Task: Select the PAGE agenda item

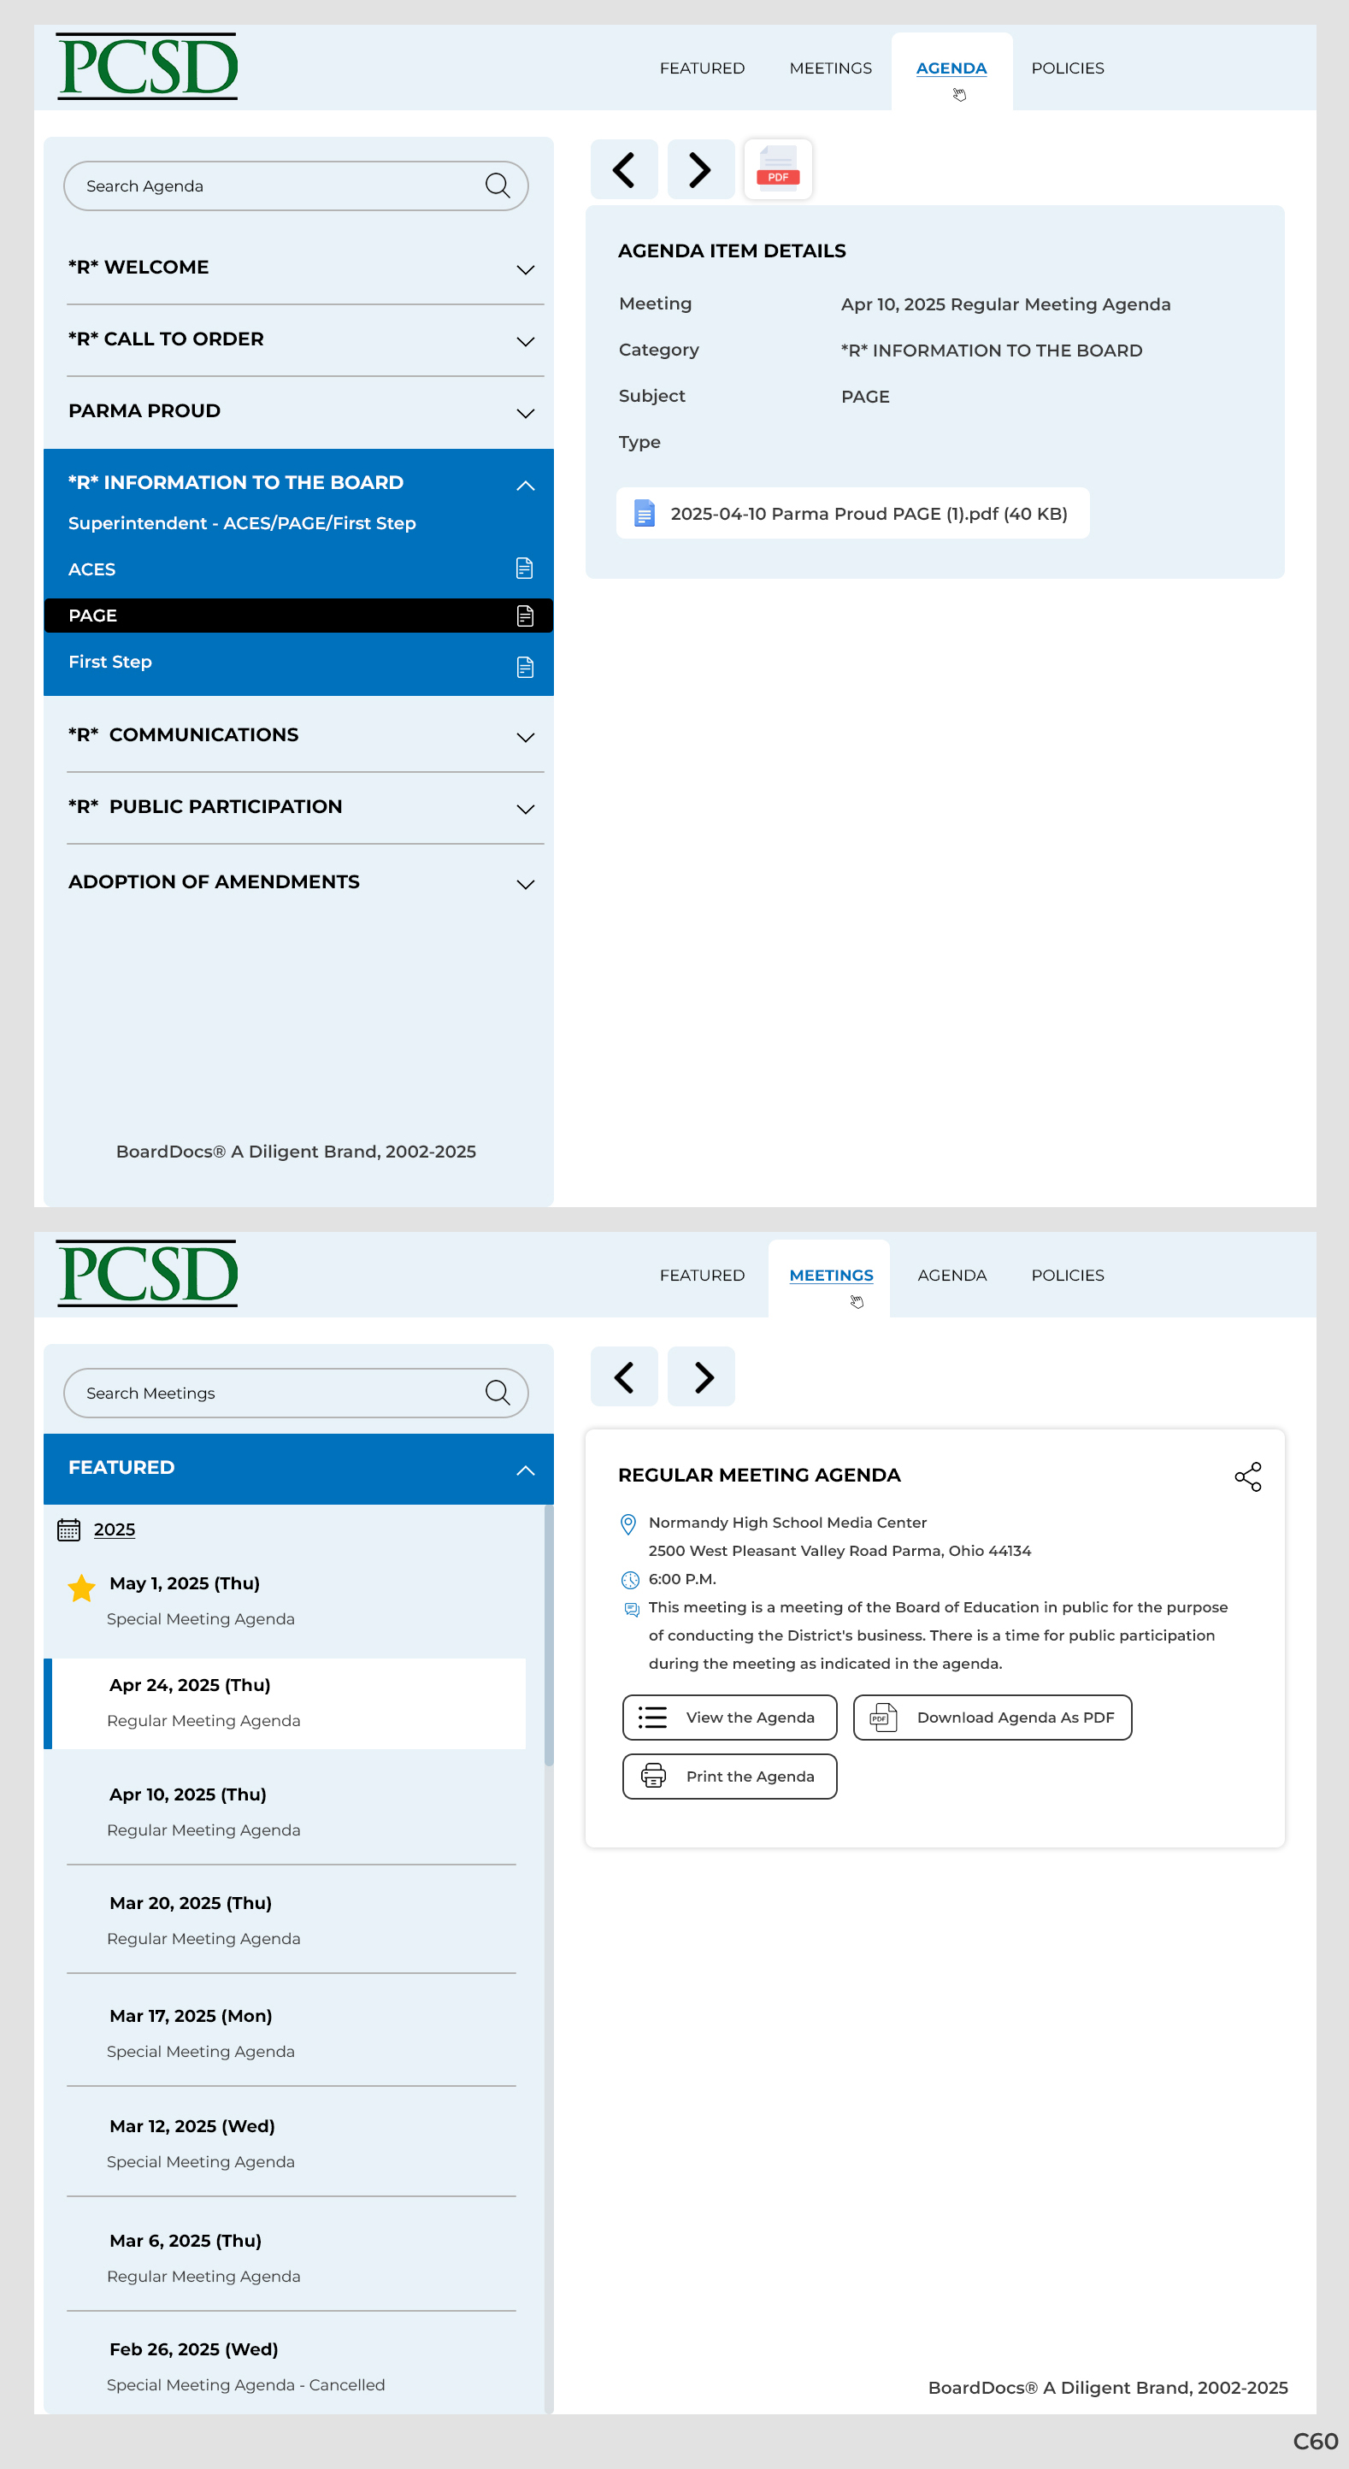Action: [299, 616]
